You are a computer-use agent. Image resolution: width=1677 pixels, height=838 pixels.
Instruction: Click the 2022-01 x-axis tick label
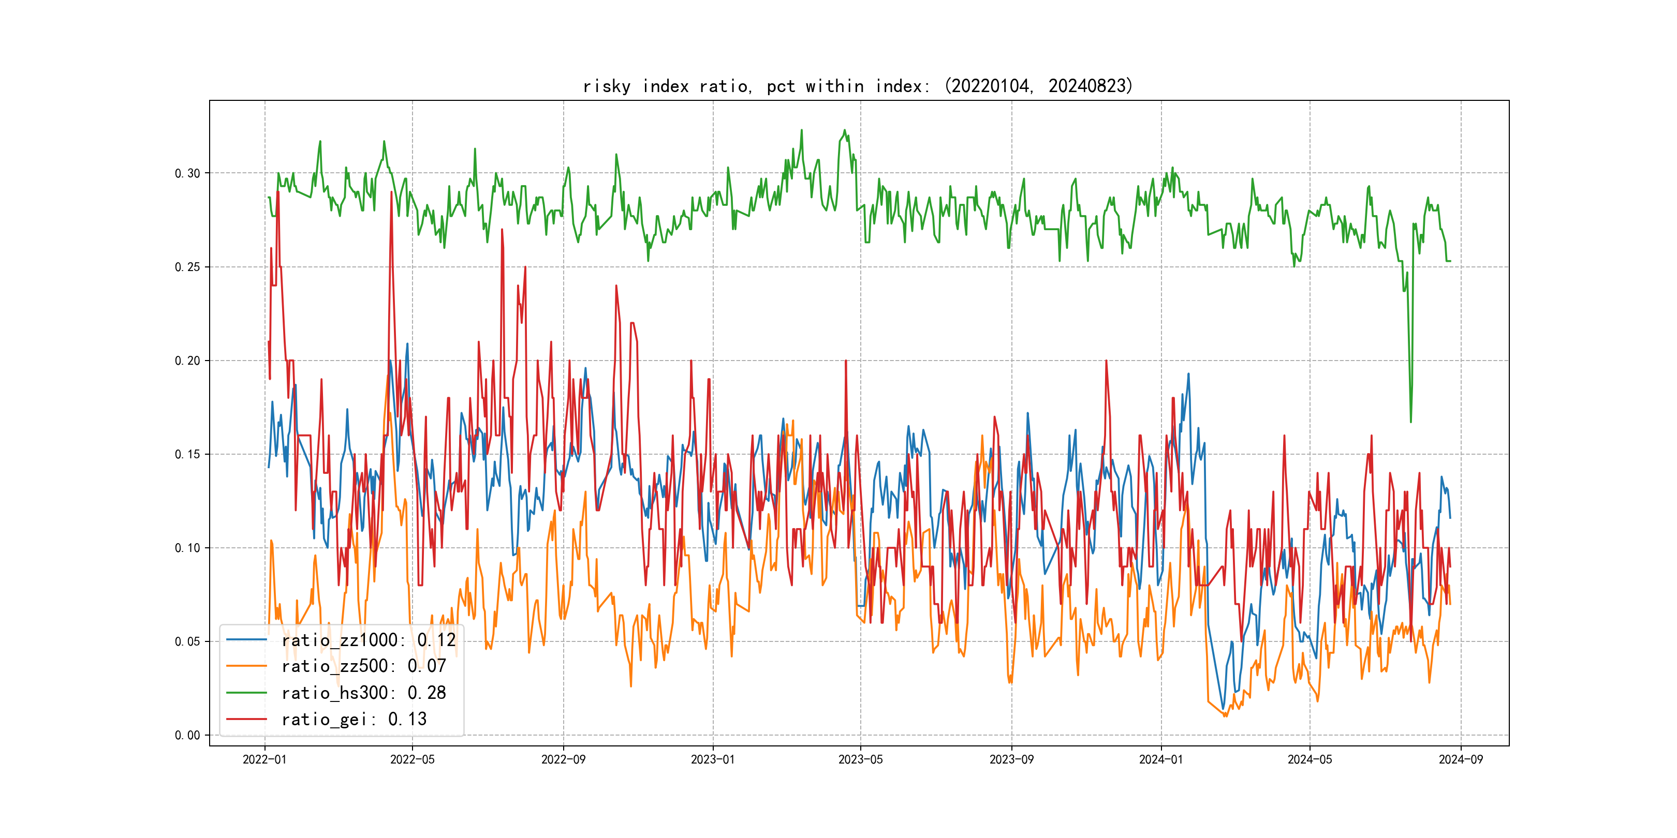click(264, 759)
